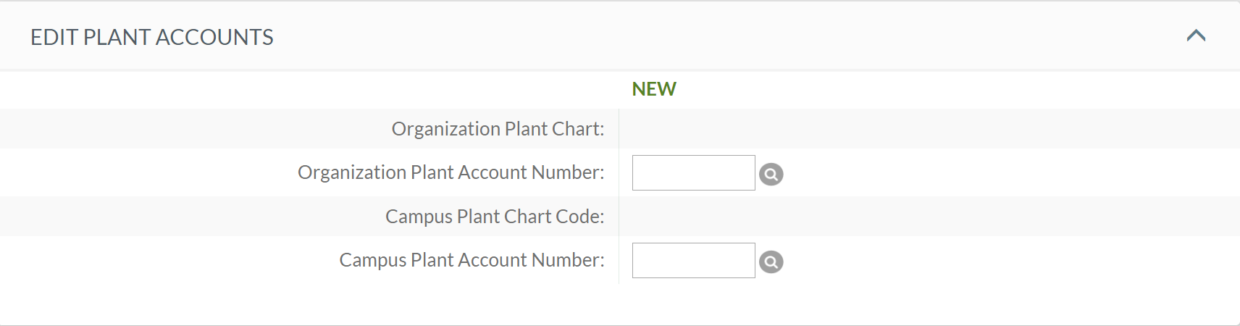Open Campus Plant Account Number lookup icon

coord(771,262)
